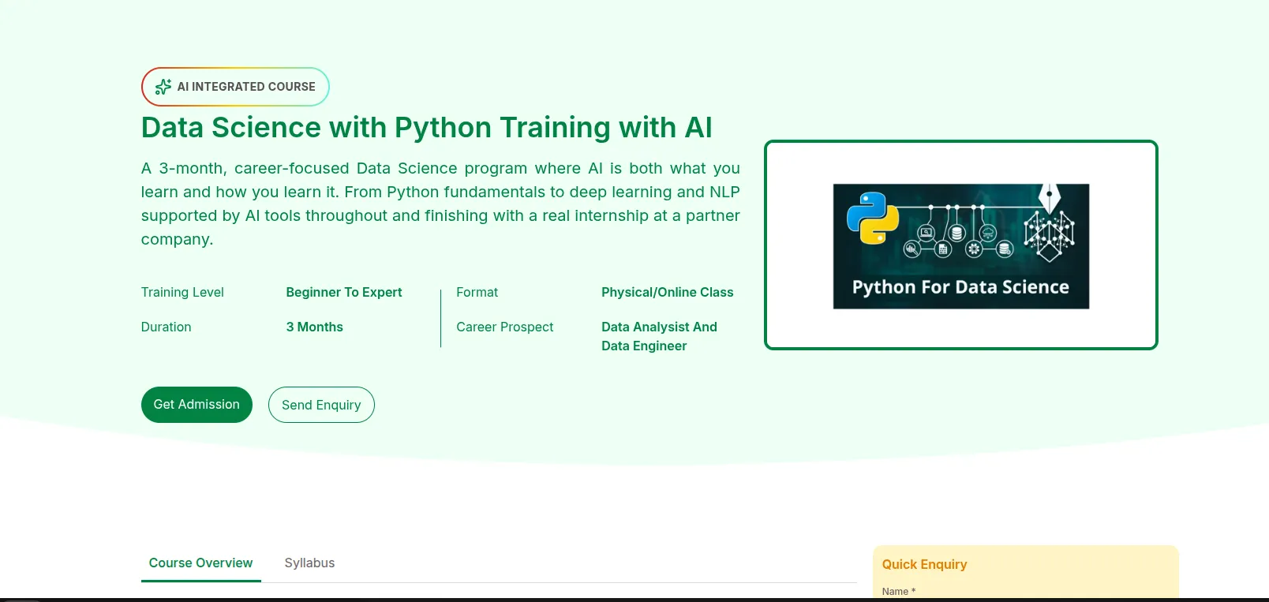Click the course description paragraph
This screenshot has height=602, width=1269.
point(440,204)
